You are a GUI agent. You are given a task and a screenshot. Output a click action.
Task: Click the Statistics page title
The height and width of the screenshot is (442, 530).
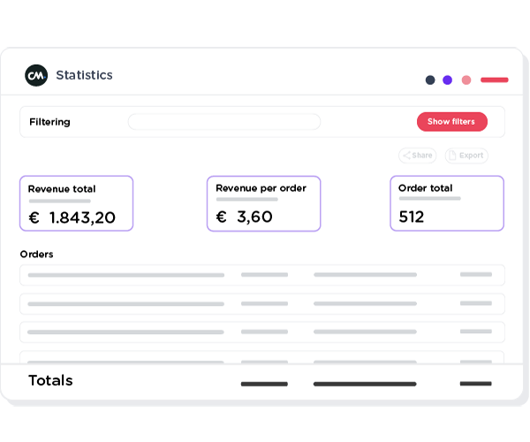[84, 75]
